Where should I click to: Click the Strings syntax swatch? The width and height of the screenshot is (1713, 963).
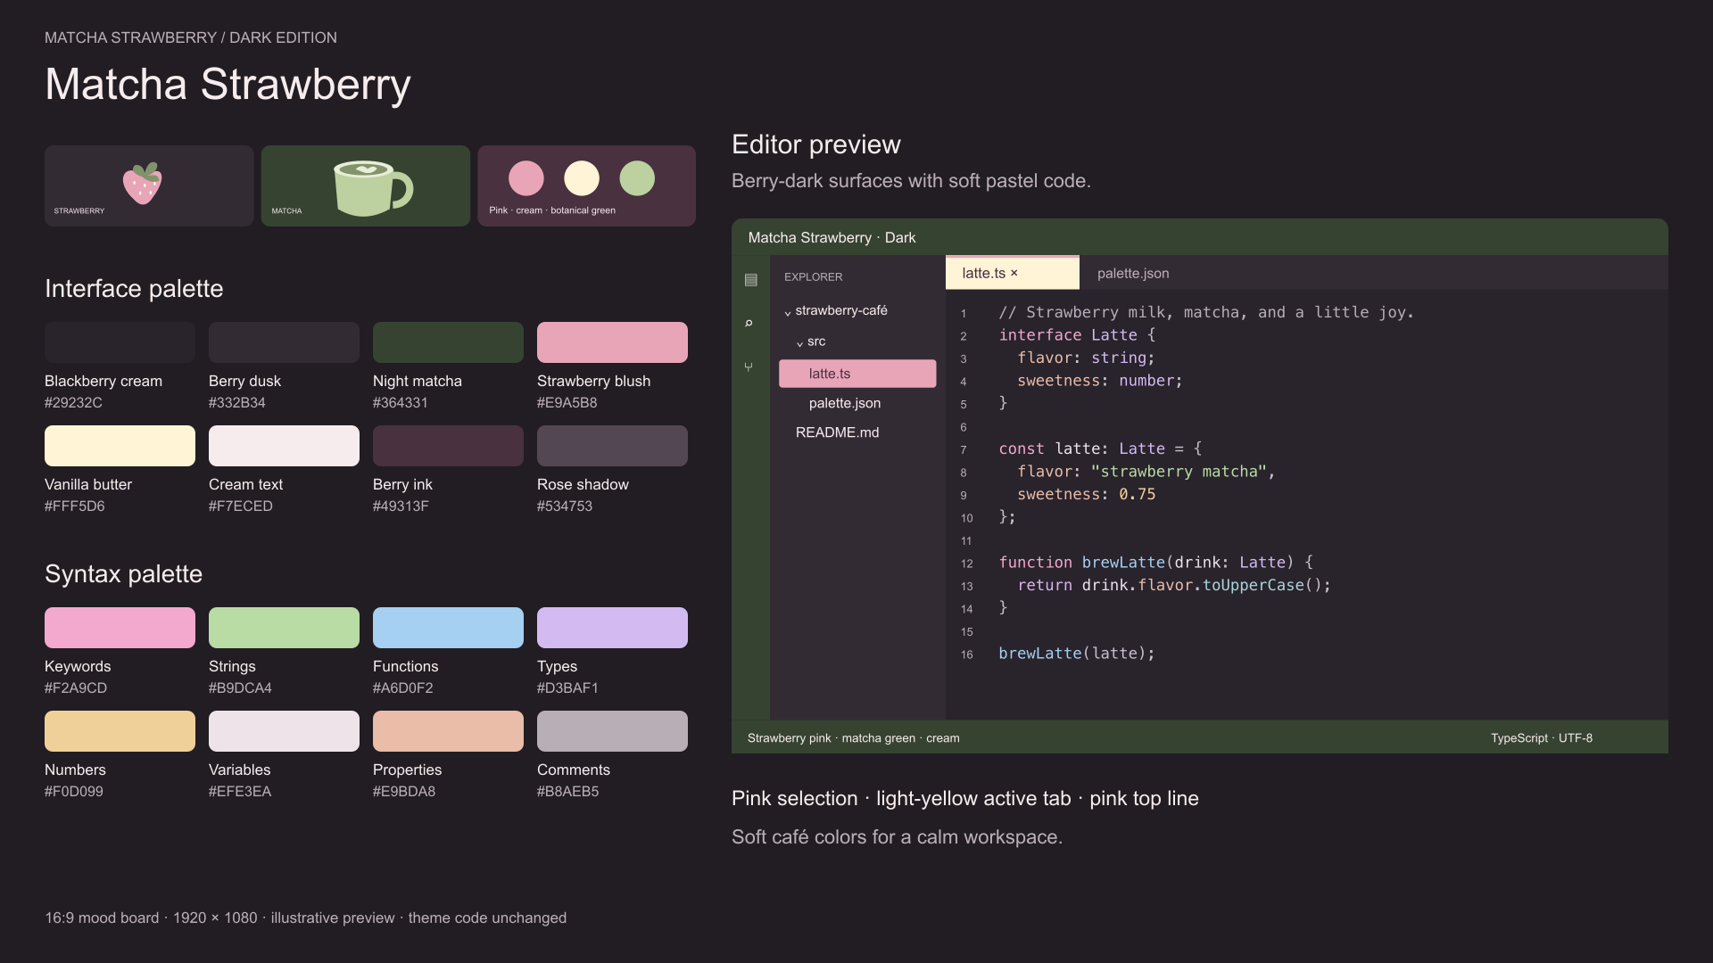coord(284,628)
